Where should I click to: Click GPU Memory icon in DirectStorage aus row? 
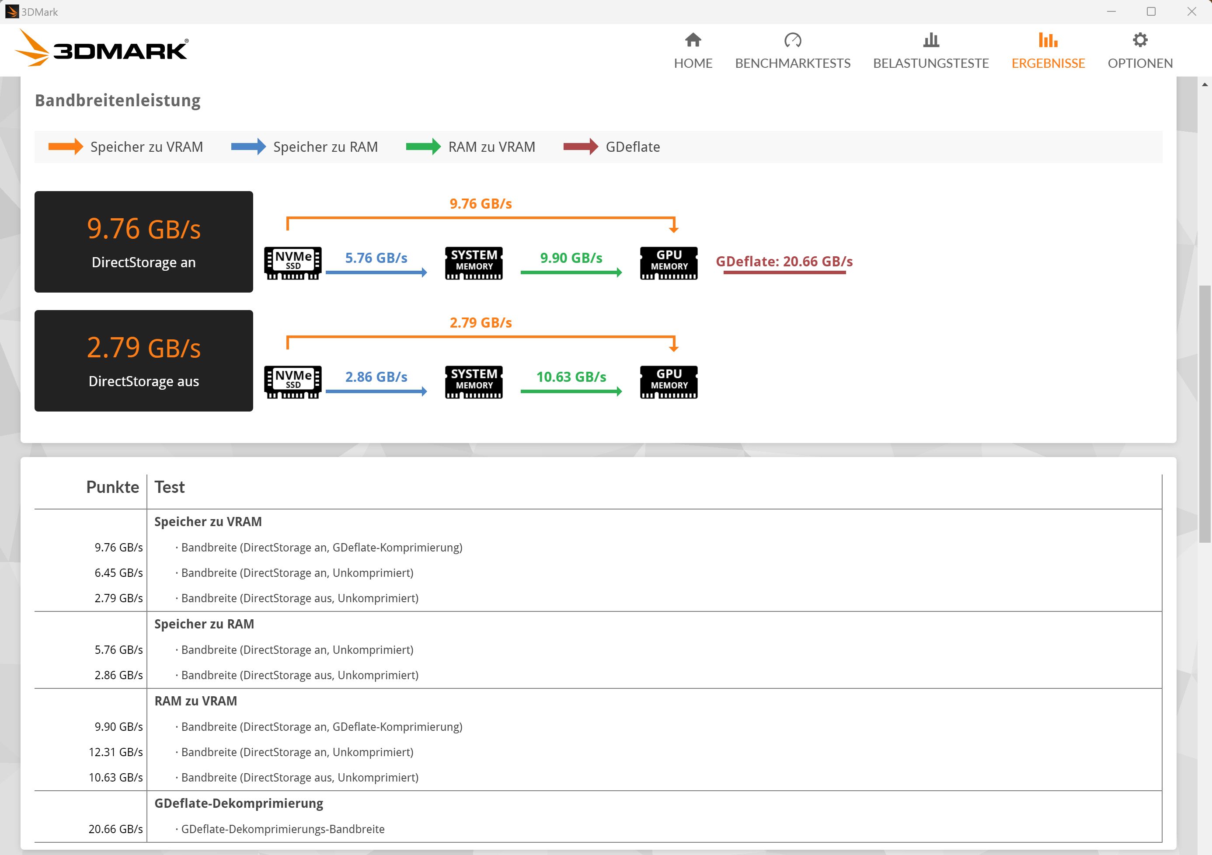(x=668, y=381)
